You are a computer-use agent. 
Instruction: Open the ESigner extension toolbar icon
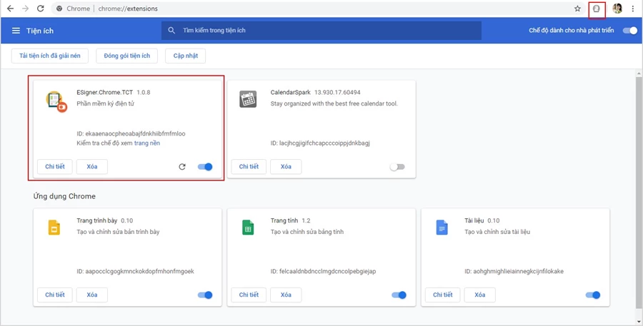click(597, 9)
